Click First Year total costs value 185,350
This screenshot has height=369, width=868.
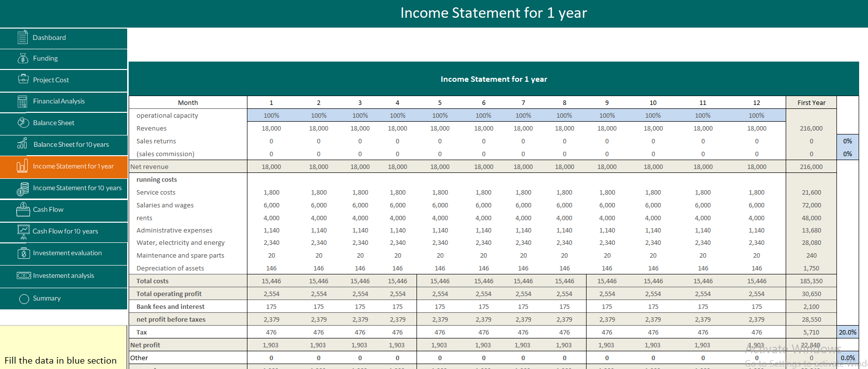(x=811, y=281)
